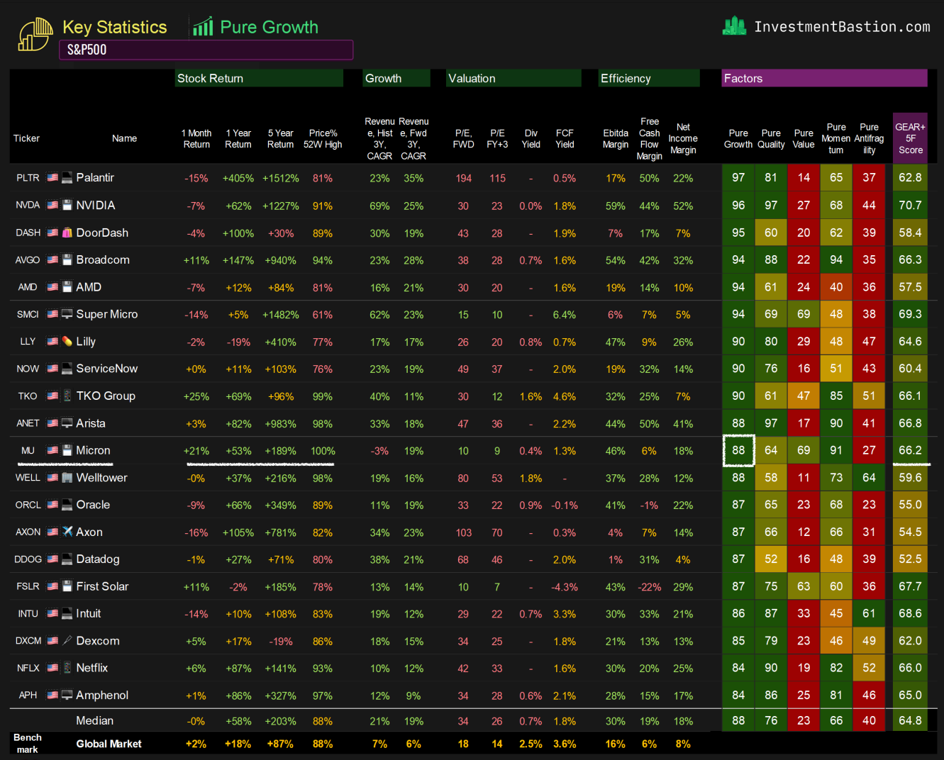
Task: Click the Netflix company logo icon
Action: 67,668
